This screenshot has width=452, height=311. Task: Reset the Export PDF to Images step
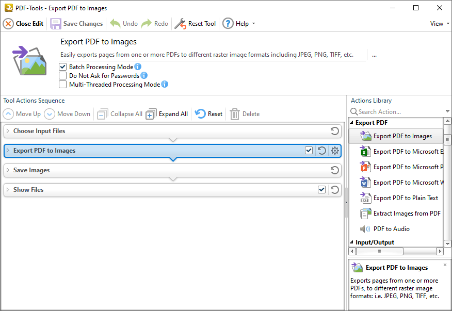[x=321, y=151]
